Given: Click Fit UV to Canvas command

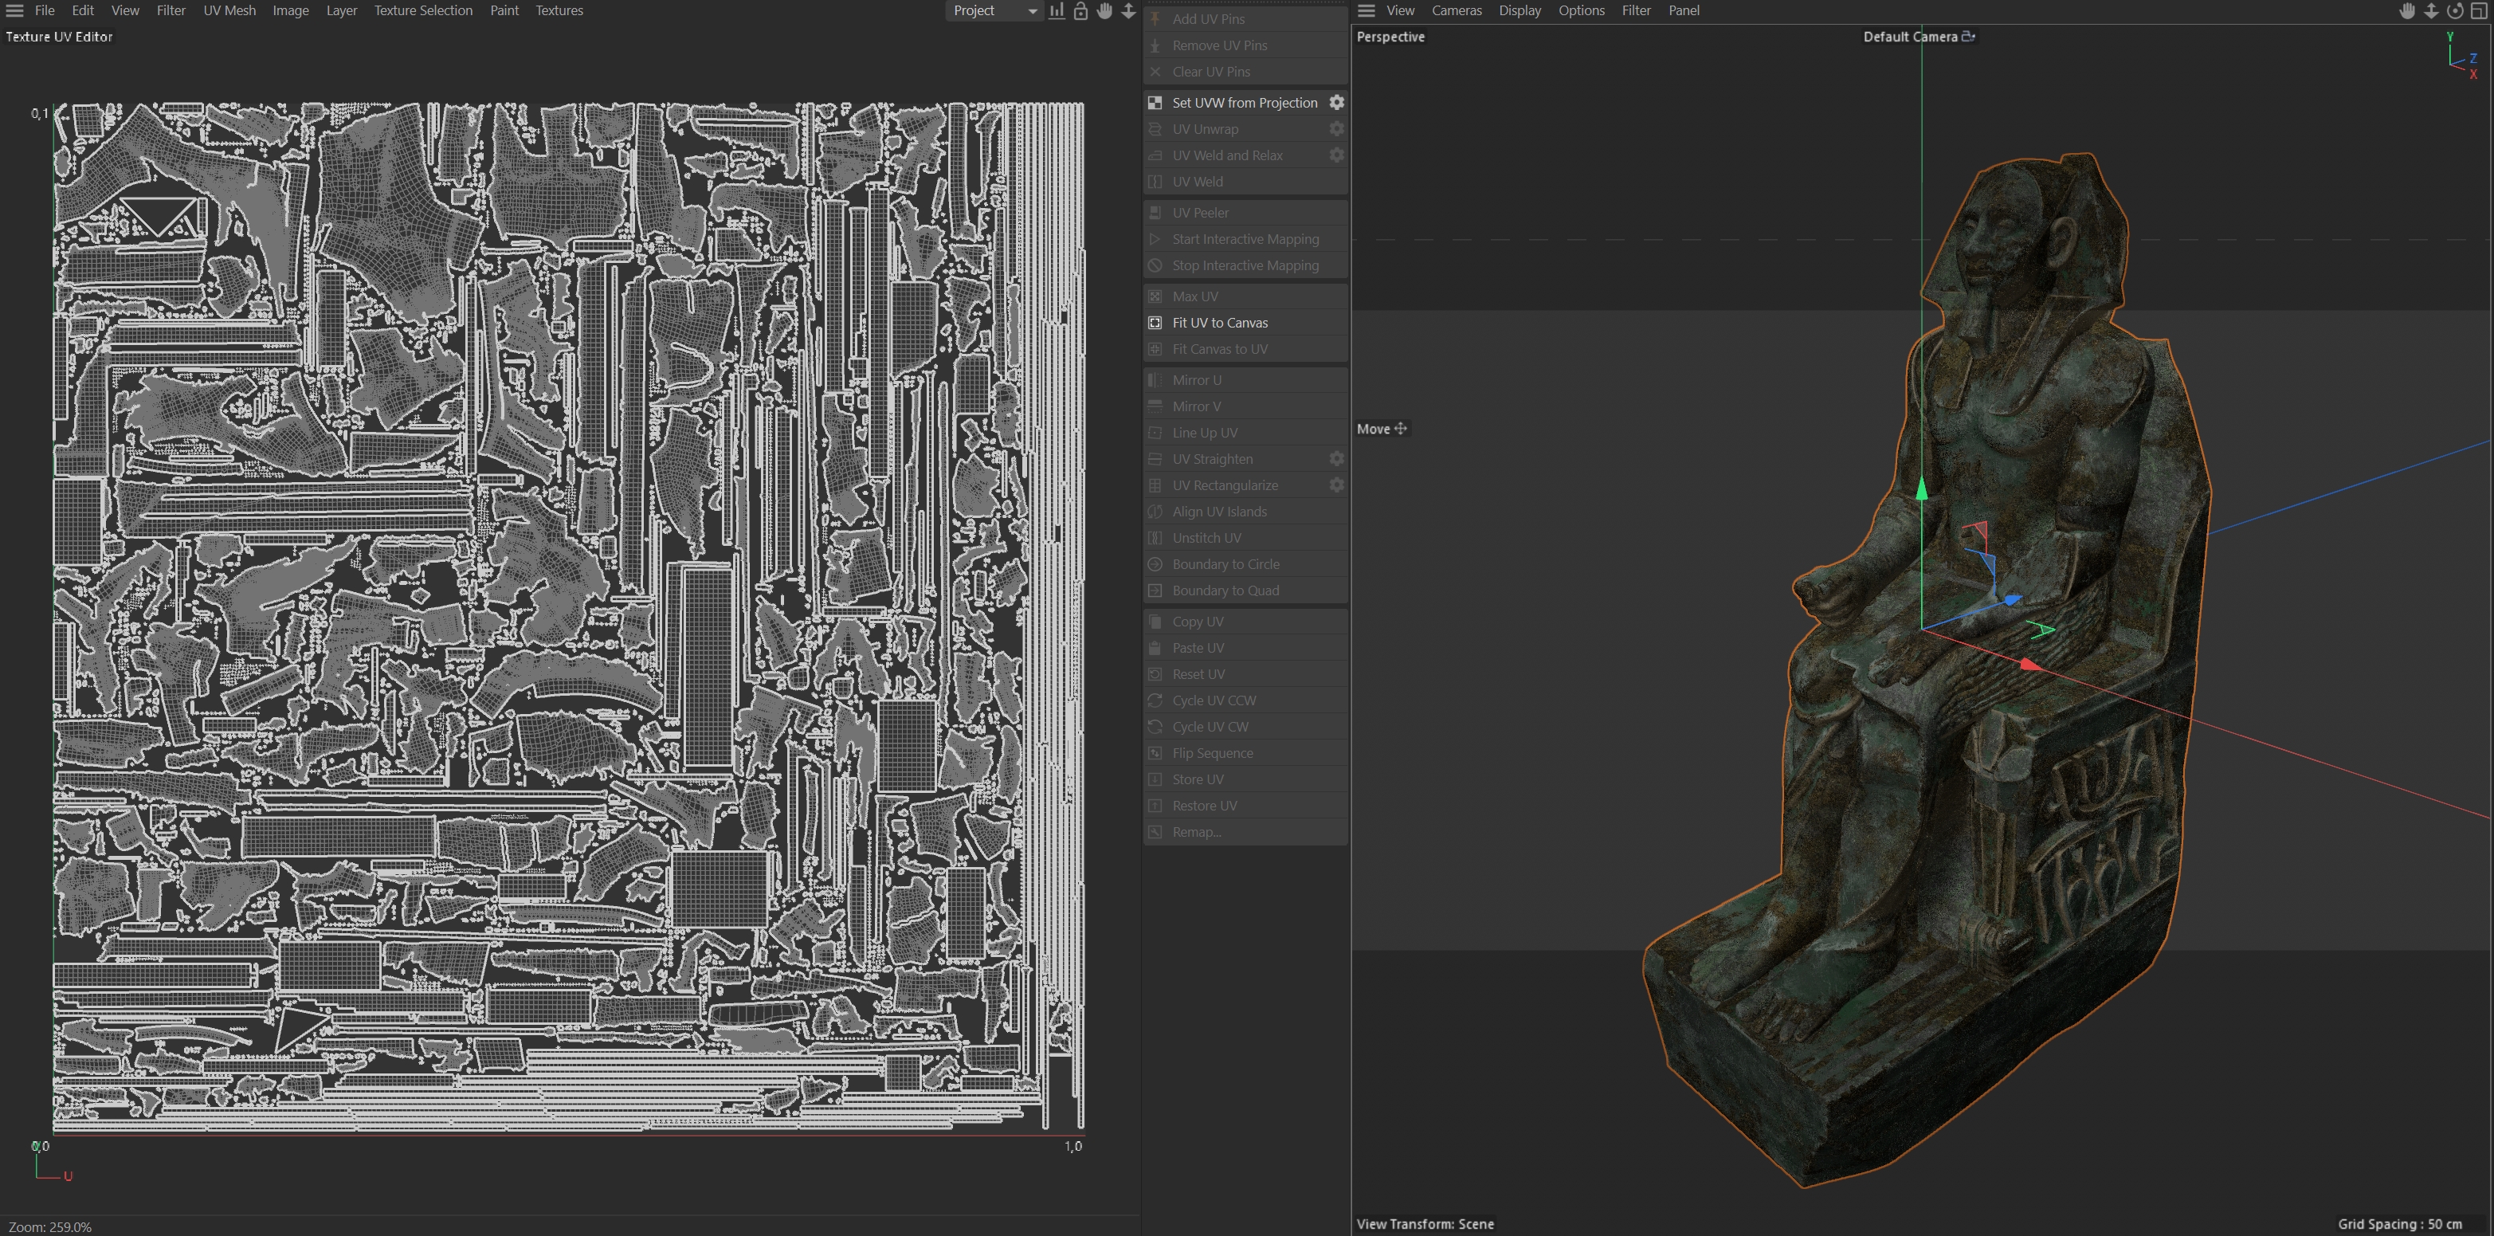Looking at the screenshot, I should point(1219,323).
